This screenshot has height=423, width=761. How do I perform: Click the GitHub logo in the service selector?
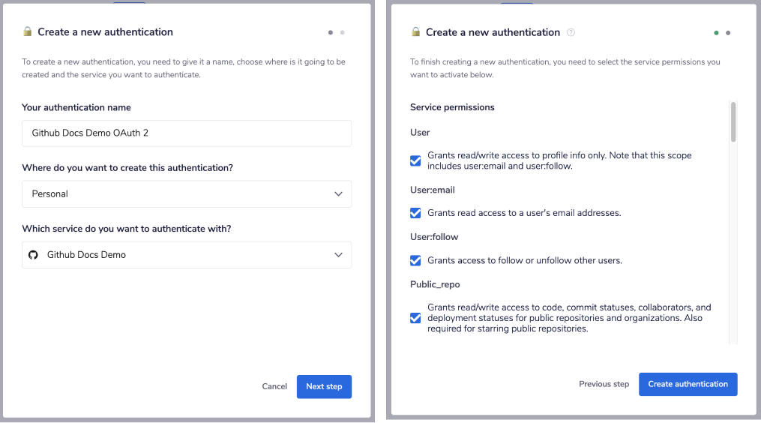pos(33,255)
